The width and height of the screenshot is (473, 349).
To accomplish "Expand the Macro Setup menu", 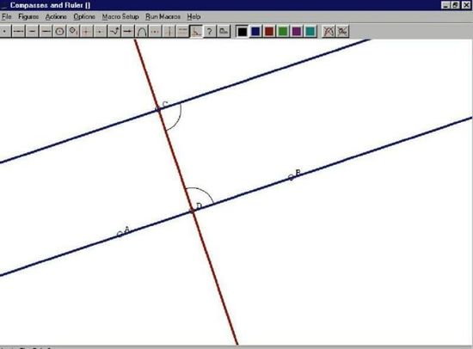I will (120, 16).
